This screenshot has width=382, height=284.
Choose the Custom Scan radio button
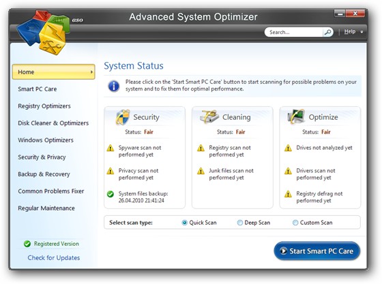tap(295, 223)
